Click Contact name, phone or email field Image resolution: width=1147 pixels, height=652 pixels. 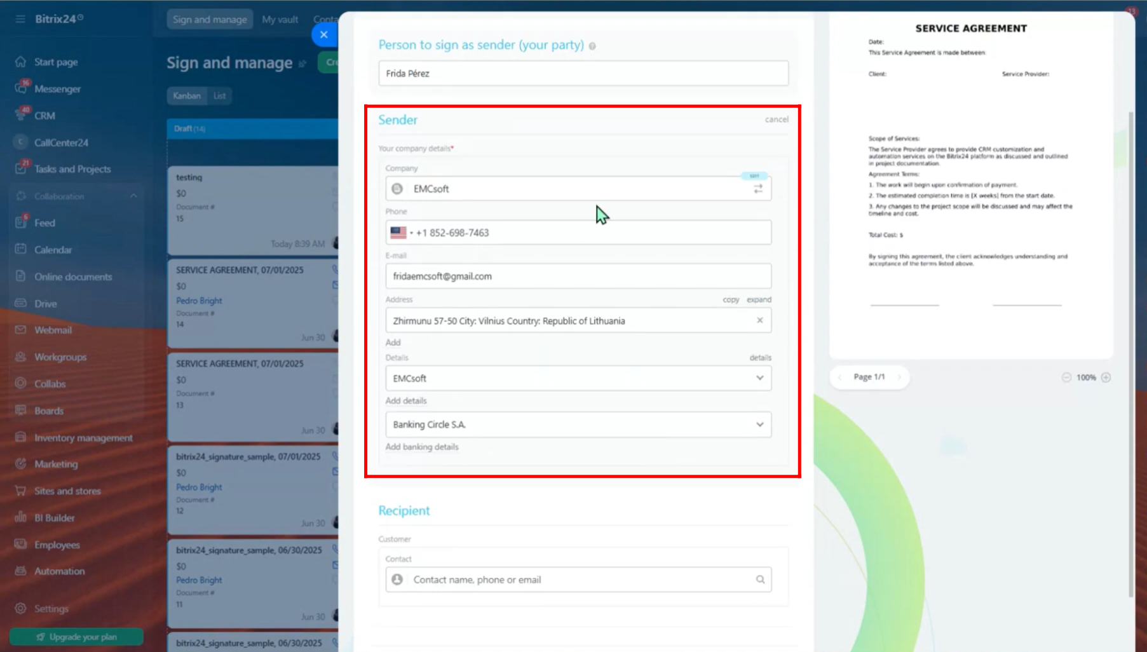[578, 580]
